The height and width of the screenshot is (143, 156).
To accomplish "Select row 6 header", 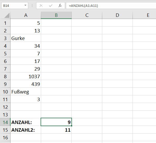I will click(x=5, y=61).
